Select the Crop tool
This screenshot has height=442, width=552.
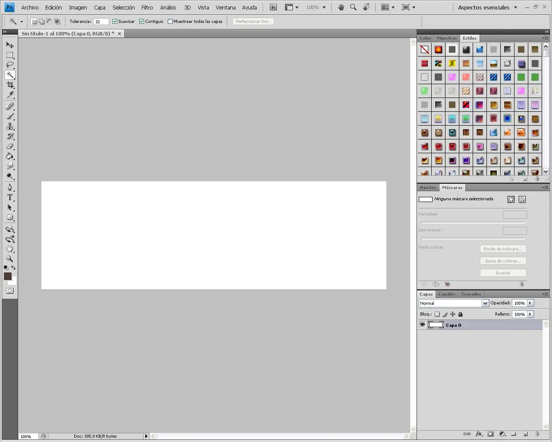[10, 85]
